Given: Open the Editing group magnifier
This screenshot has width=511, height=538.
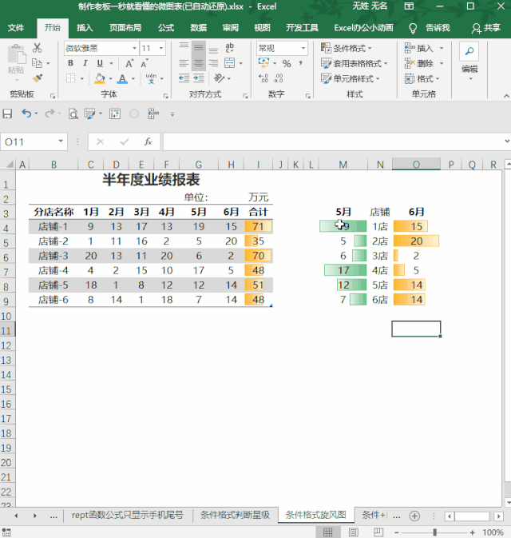Looking at the screenshot, I should coord(469,51).
